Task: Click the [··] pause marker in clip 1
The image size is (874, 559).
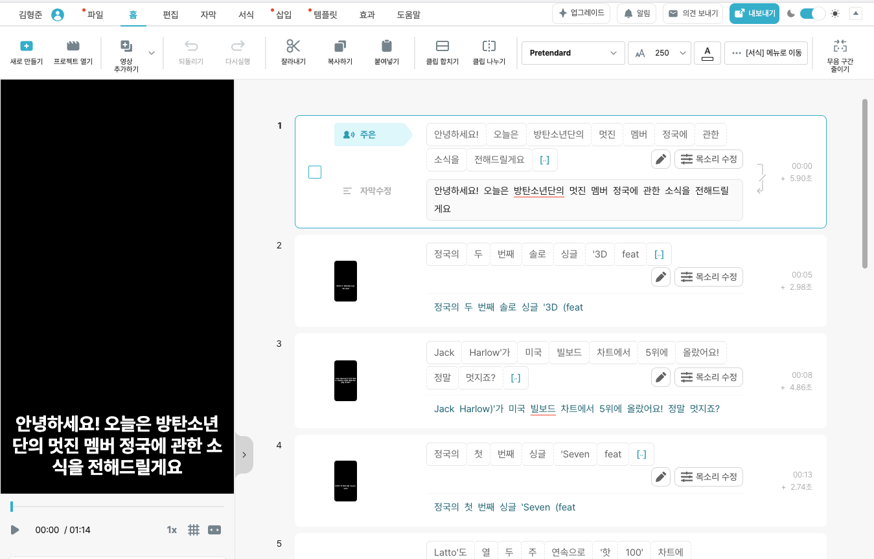Action: [545, 159]
